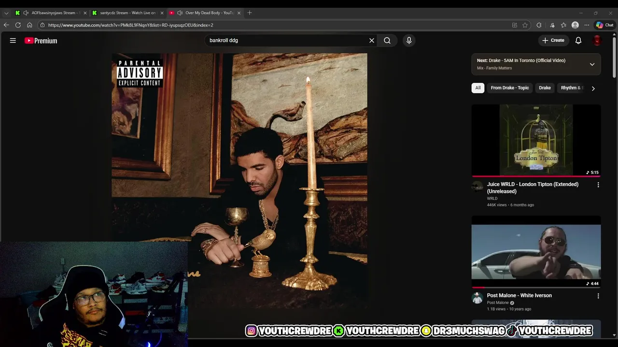
Task: Clear the search box text with X
Action: (x=372, y=40)
